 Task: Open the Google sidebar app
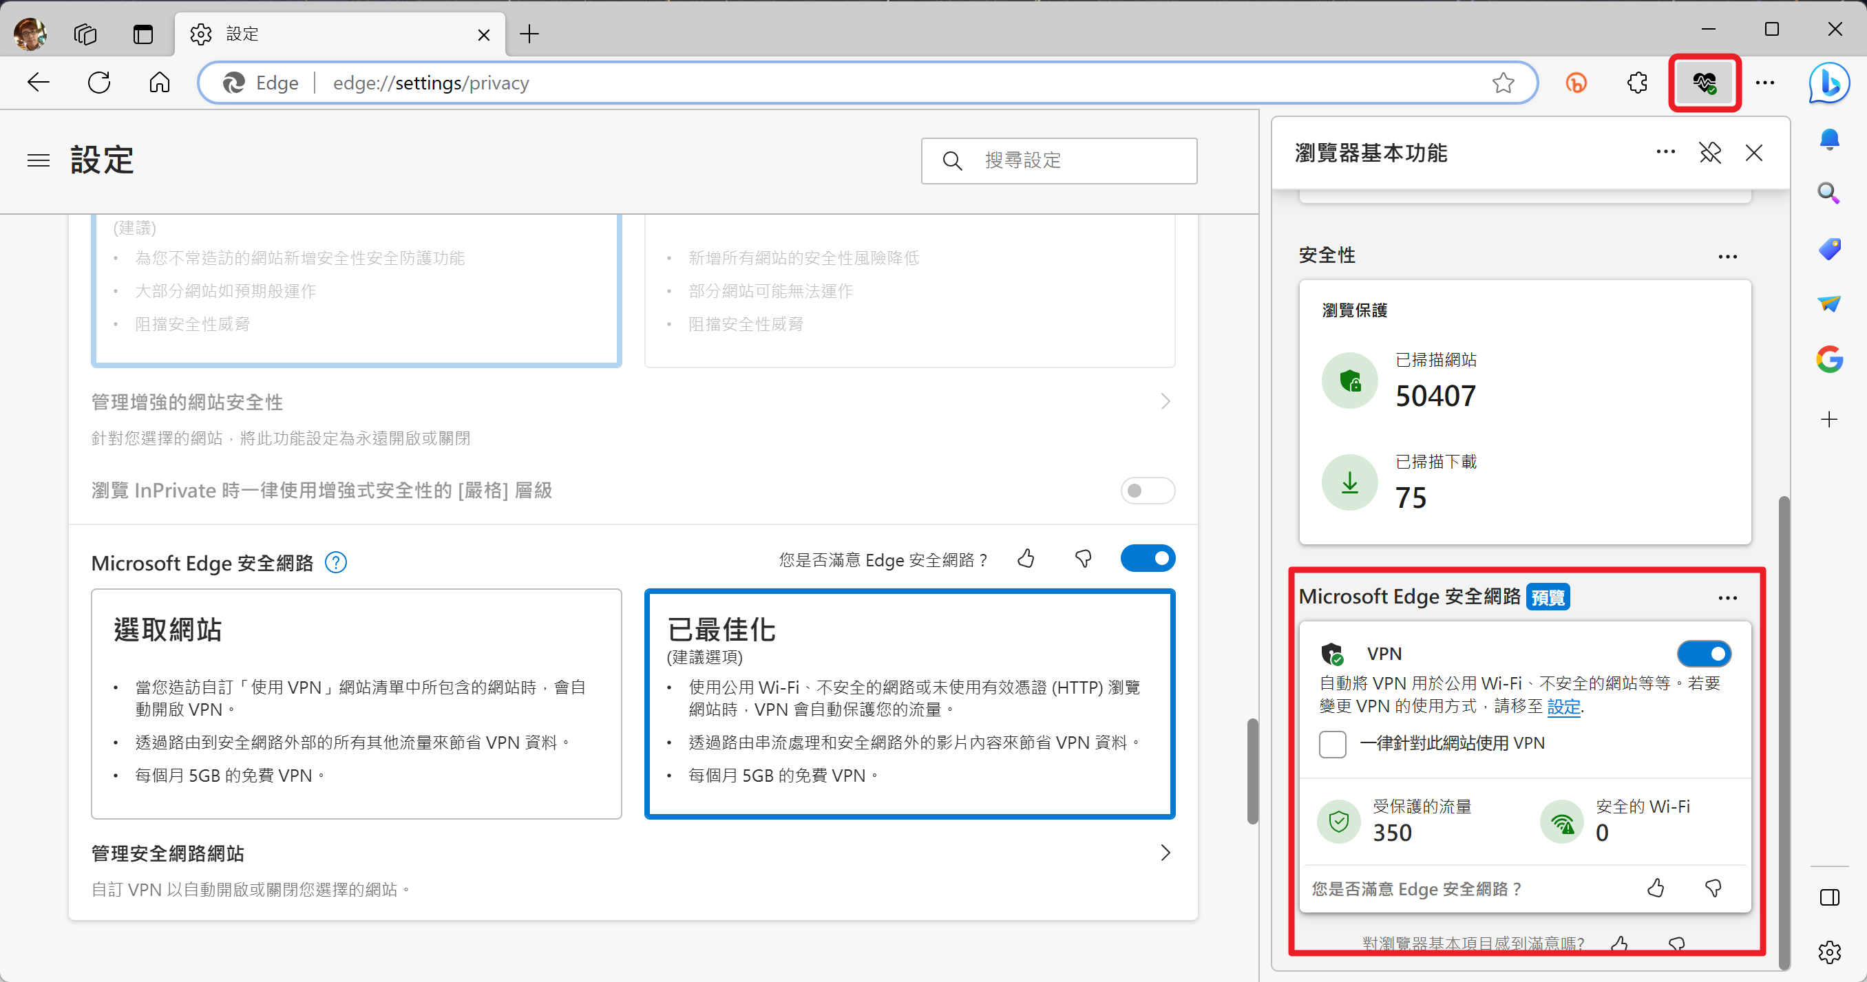(x=1828, y=359)
